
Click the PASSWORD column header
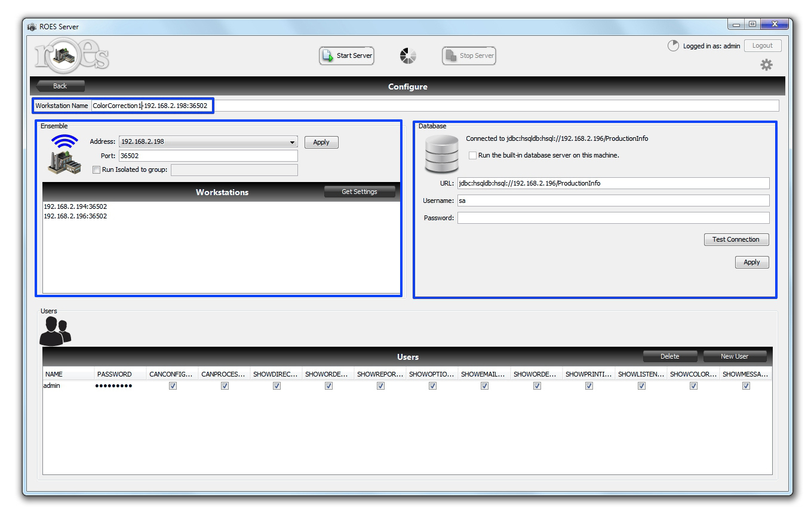coord(114,374)
